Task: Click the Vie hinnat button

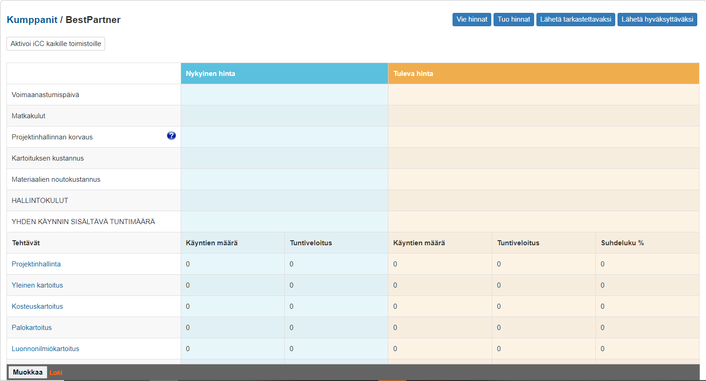Action: pos(471,19)
